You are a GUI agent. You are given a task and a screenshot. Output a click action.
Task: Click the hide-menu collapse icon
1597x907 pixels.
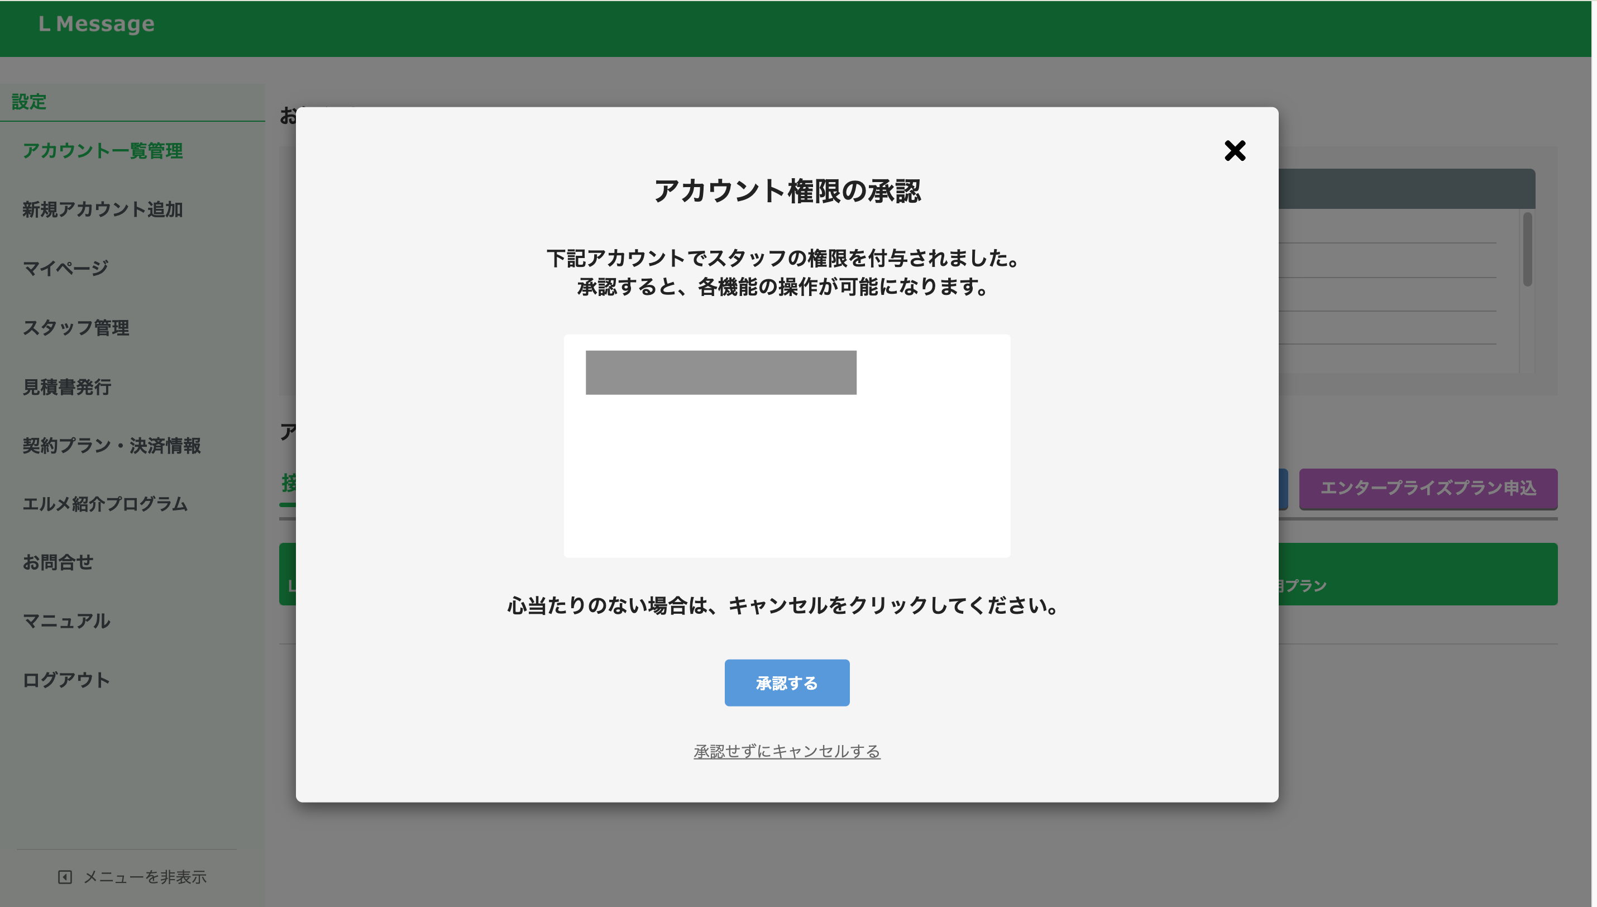65,877
